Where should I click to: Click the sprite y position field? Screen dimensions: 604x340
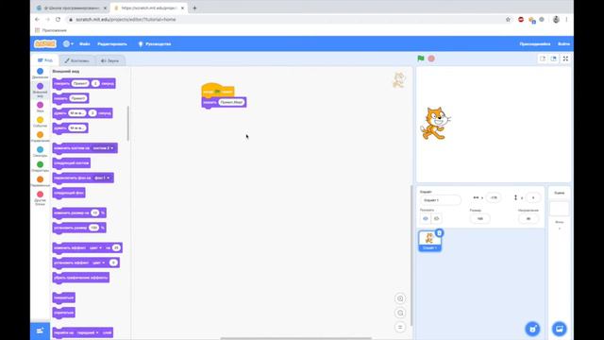coord(533,197)
